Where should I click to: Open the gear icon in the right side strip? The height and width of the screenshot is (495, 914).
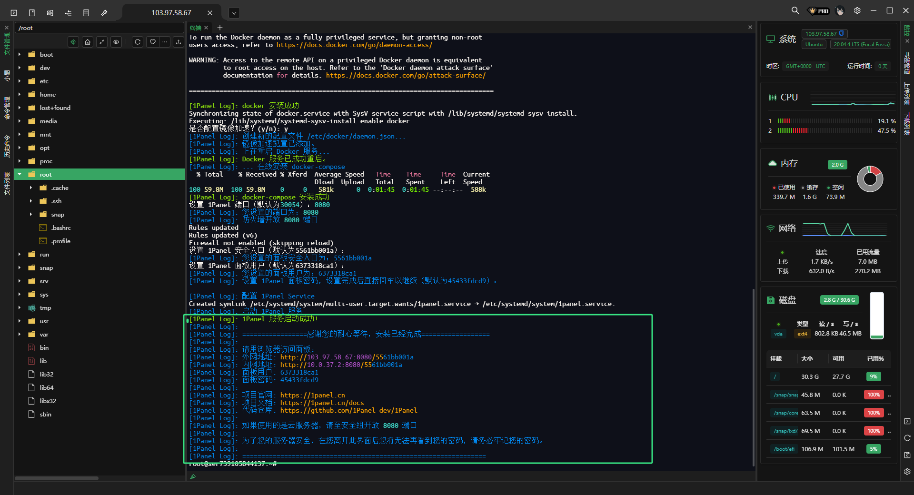907,472
